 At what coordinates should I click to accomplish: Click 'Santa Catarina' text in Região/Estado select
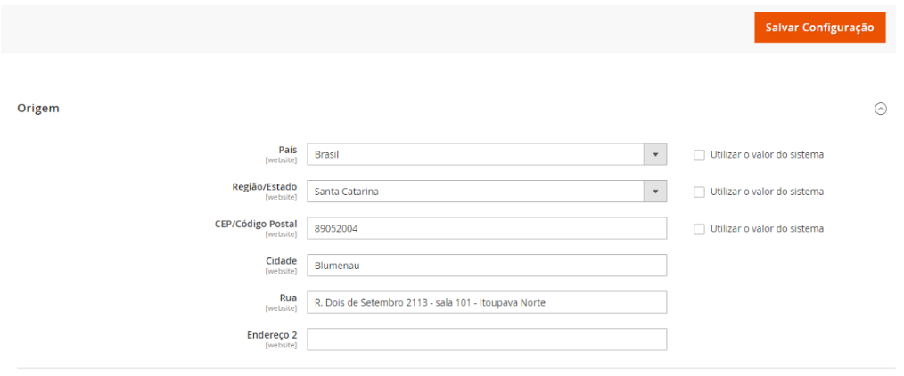click(x=347, y=192)
